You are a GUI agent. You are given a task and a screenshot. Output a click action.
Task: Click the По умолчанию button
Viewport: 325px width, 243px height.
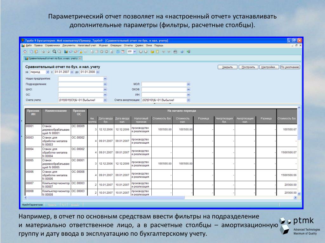click(x=290, y=67)
